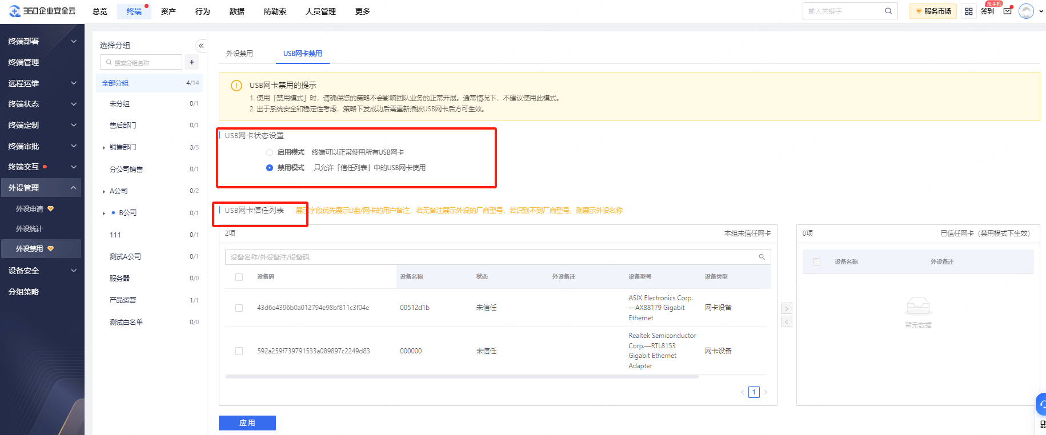The height and width of the screenshot is (435, 1046).
Task: Check the box for device 00512d1b
Action: 239,308
